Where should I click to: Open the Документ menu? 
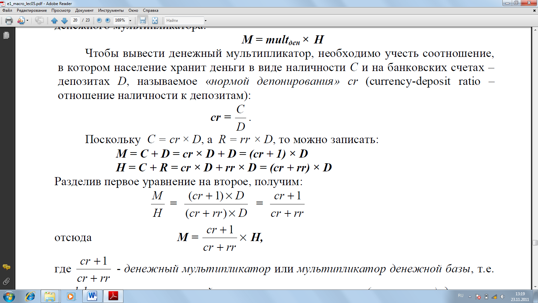(84, 10)
